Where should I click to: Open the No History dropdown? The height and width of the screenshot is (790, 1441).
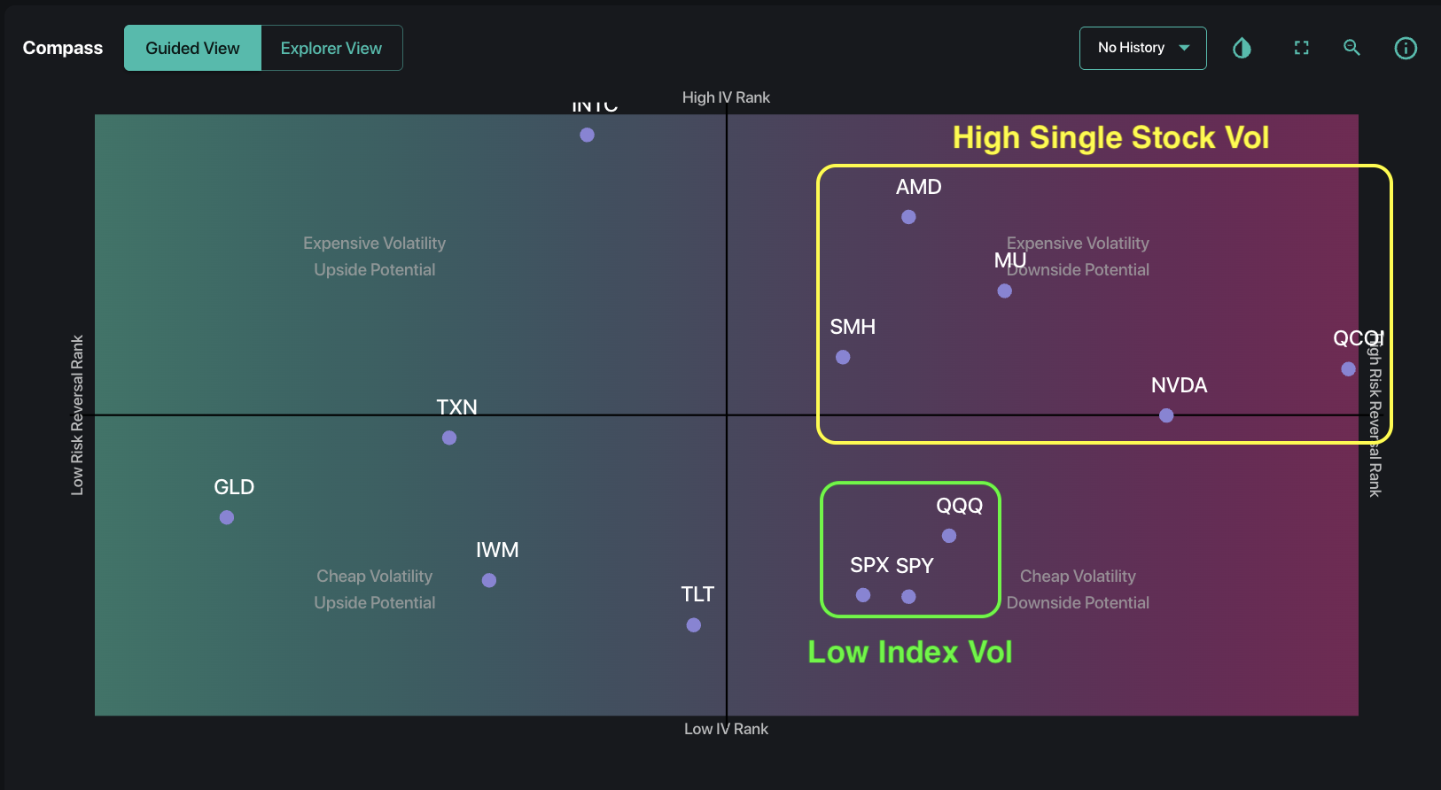pyautogui.click(x=1142, y=48)
